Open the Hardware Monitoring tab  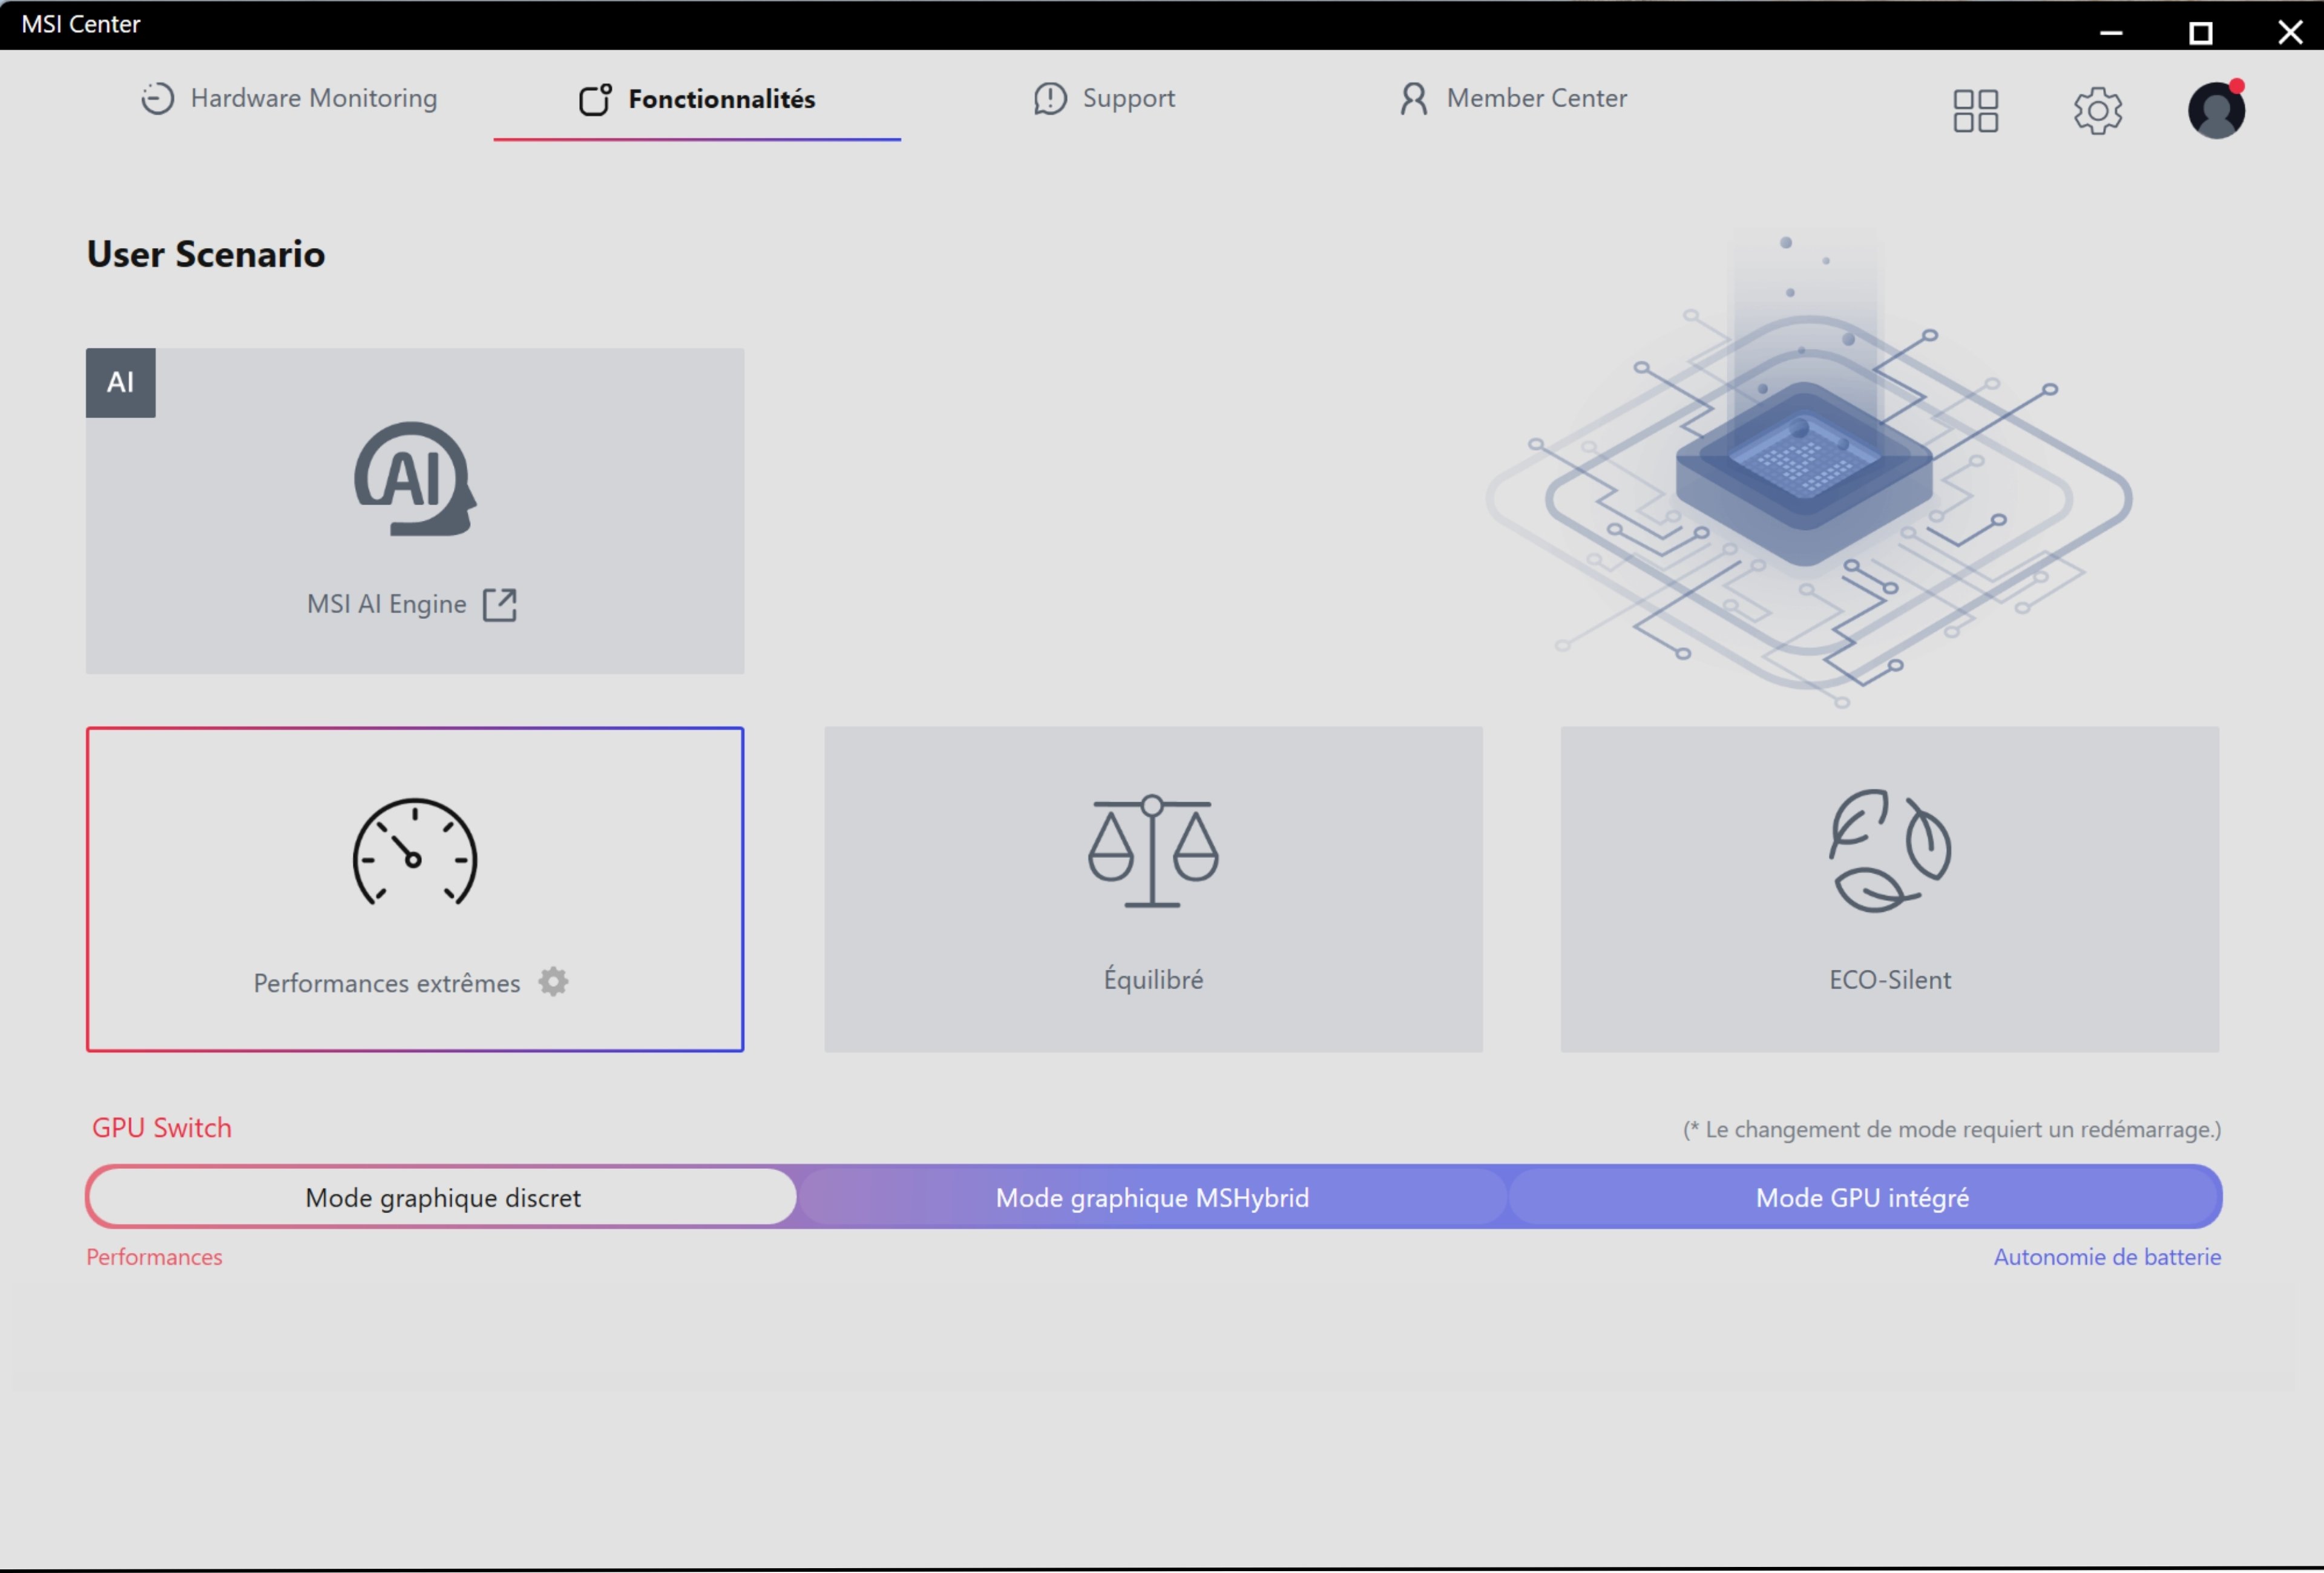(289, 98)
